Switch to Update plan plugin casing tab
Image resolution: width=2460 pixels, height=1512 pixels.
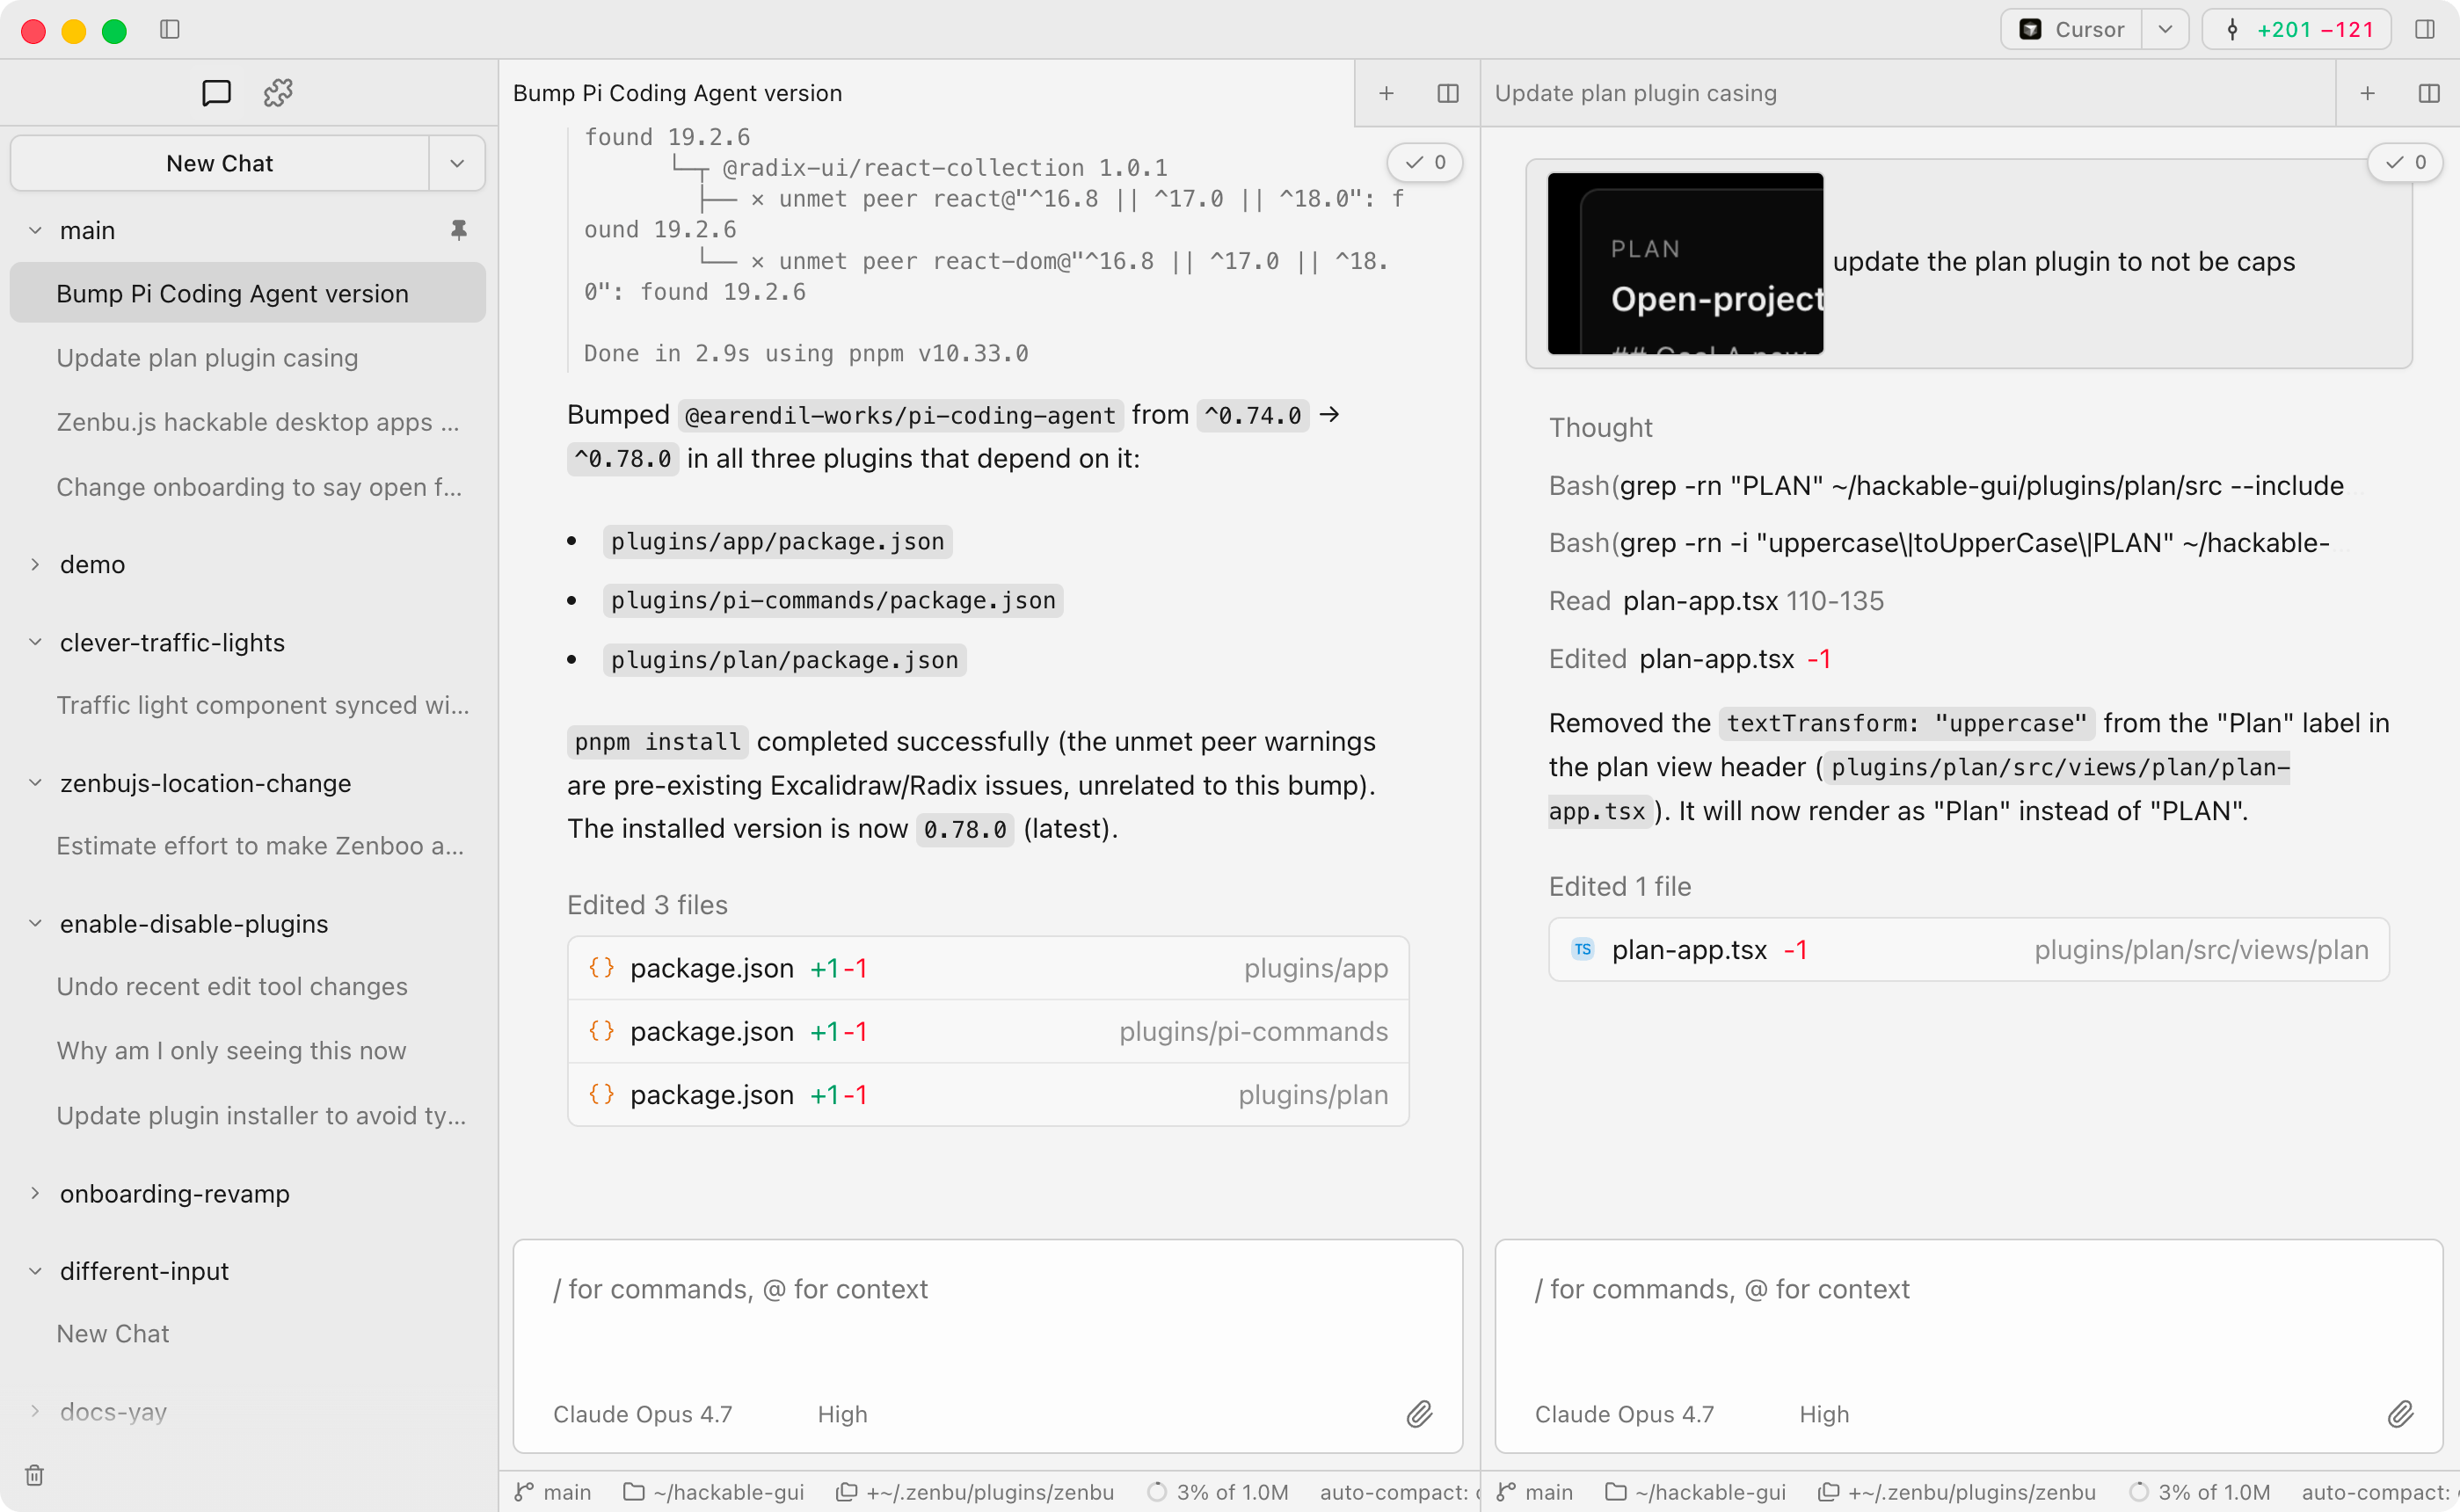point(1908,93)
